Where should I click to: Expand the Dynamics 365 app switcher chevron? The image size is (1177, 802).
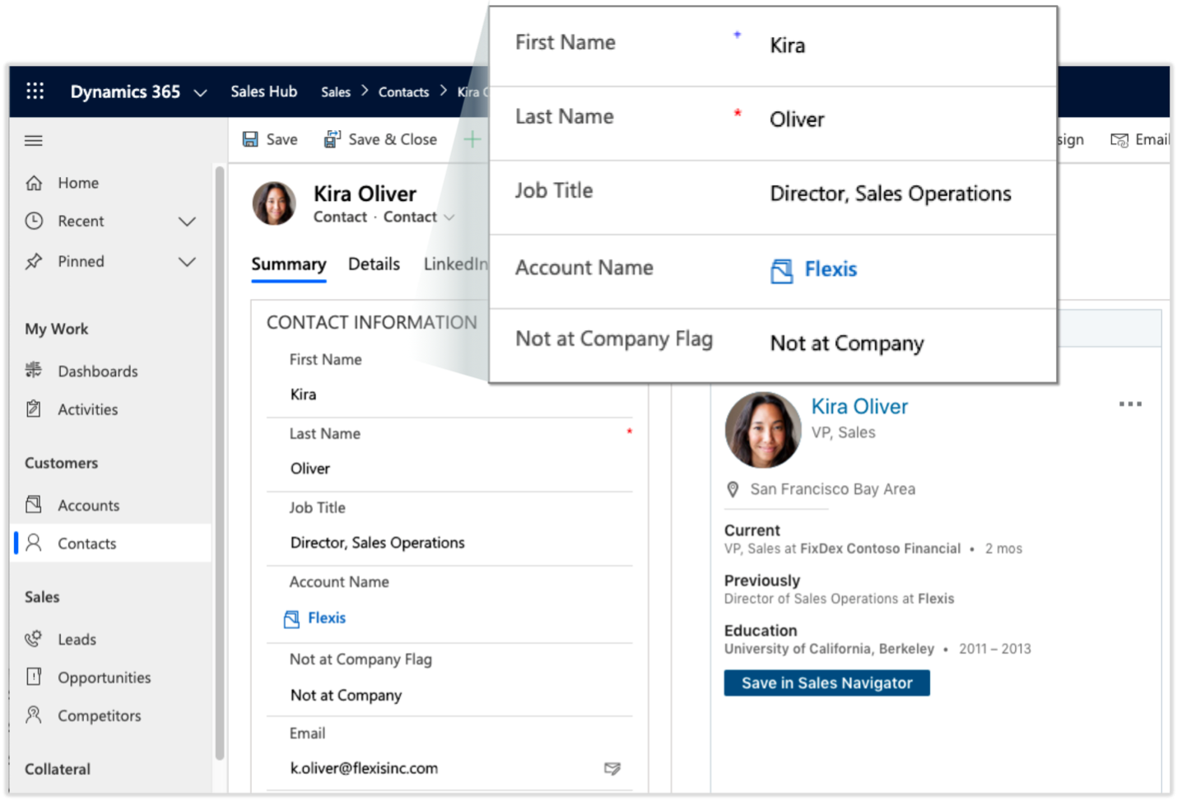tap(200, 93)
